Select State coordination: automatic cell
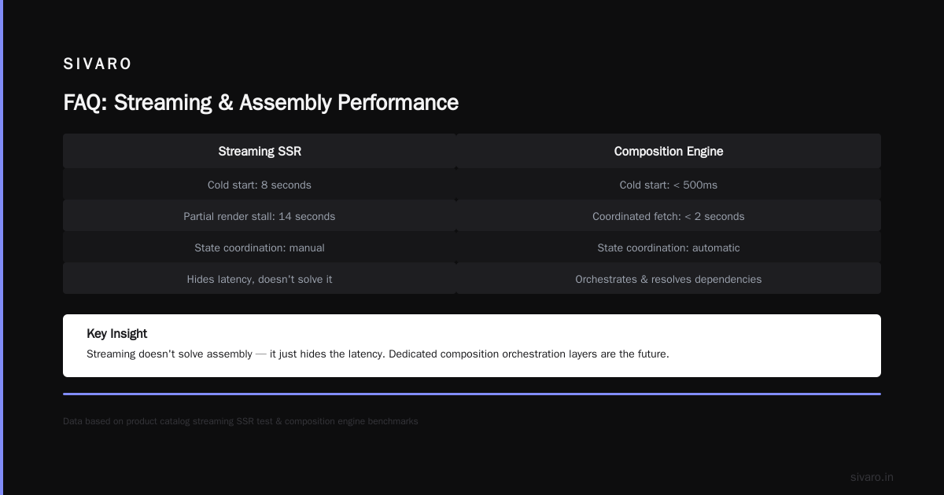Image resolution: width=944 pixels, height=495 pixels. 669,247
